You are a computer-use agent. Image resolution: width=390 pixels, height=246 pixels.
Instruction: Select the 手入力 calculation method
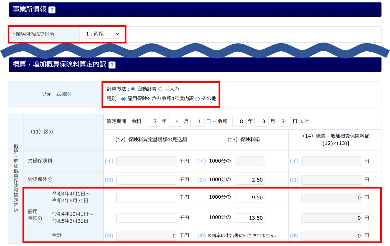pyautogui.click(x=160, y=89)
